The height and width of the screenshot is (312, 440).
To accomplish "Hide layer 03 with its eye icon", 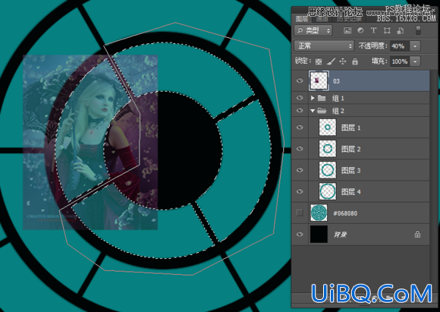I will (x=300, y=81).
